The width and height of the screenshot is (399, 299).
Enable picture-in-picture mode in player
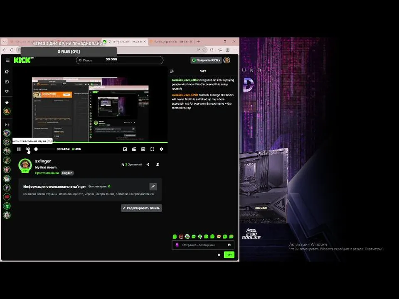coord(125,149)
